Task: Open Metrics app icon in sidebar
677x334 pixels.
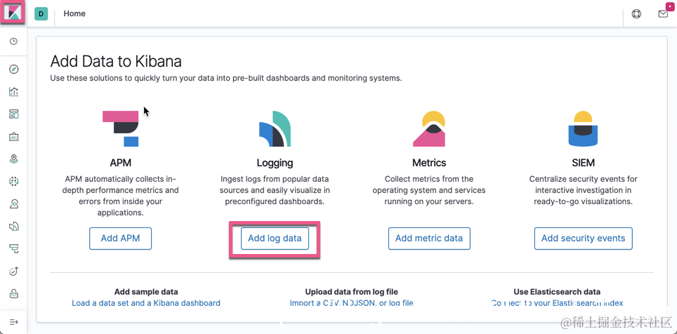Action: point(14,203)
